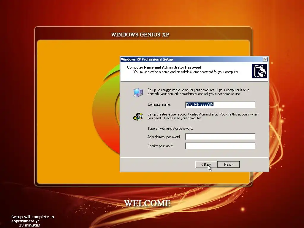The image size is (304, 228).
Task: Click the 'You must provide a name' subtitle
Action: tap(186, 72)
